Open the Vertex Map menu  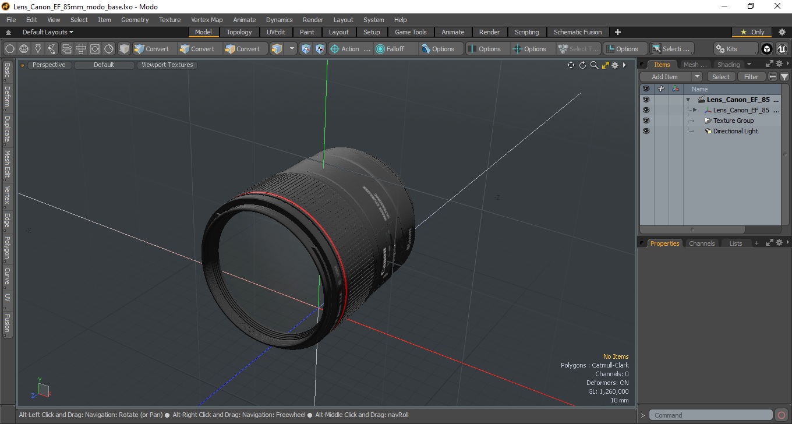click(x=207, y=20)
